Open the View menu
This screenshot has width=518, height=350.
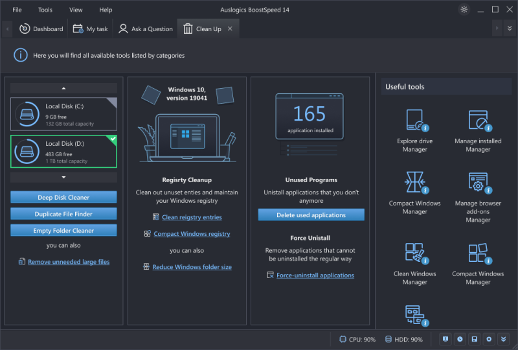76,10
